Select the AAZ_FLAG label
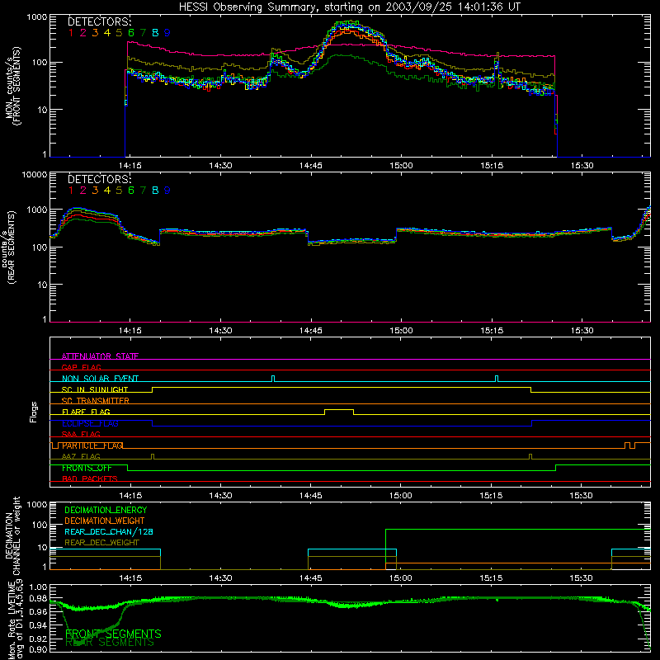 [81, 456]
